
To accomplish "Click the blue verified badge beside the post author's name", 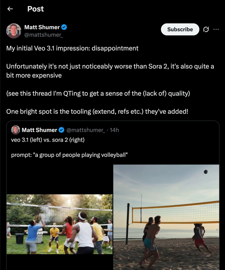I will click(64, 27).
